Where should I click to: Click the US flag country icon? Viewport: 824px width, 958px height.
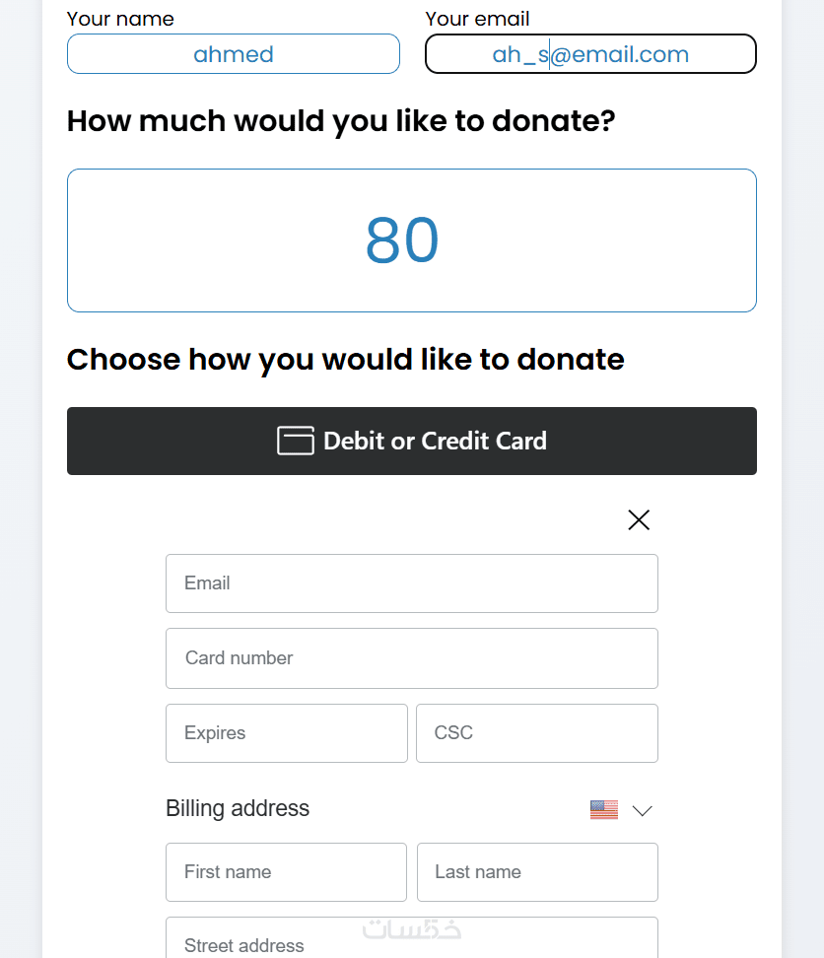coord(603,809)
